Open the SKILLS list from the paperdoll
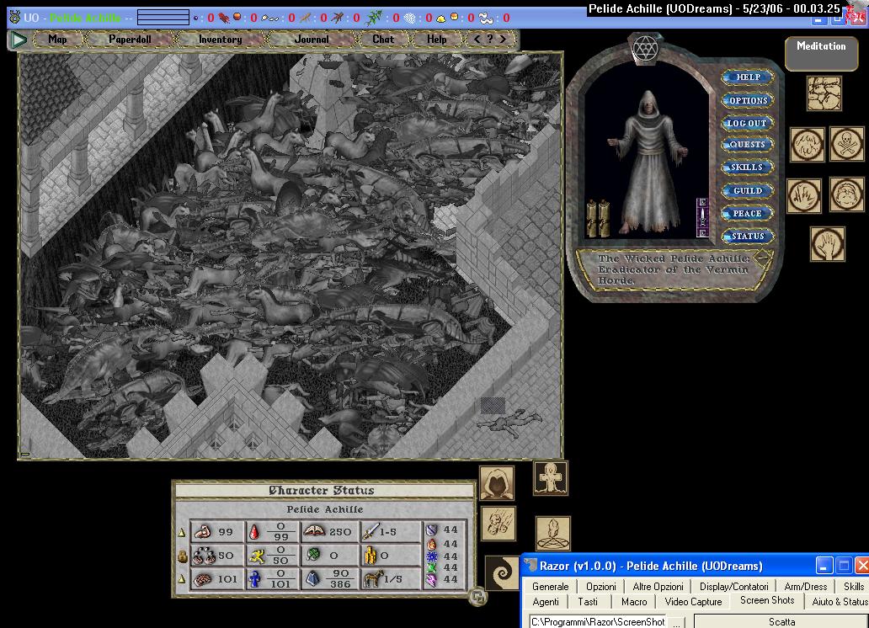The width and height of the screenshot is (869, 628). point(747,168)
